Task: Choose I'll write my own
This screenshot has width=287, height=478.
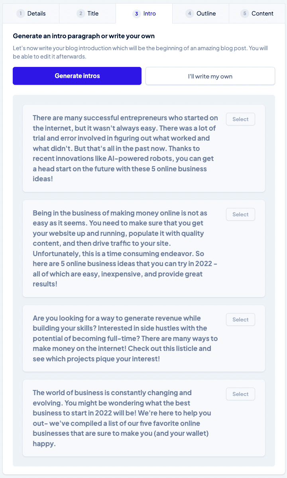Action: (x=210, y=76)
